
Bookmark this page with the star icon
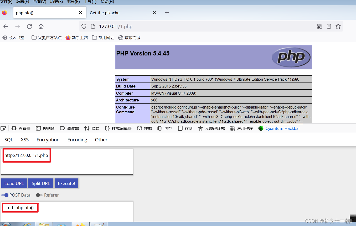coord(338,26)
